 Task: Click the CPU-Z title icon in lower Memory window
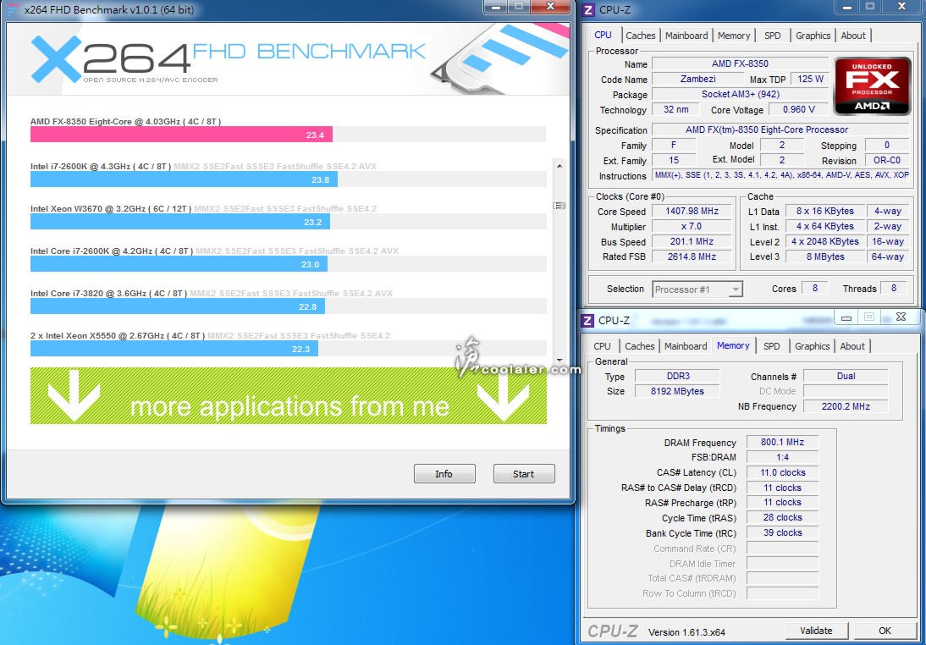click(587, 320)
